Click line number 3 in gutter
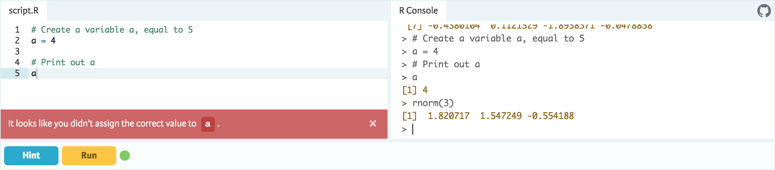This screenshot has height=170, width=775. [17, 52]
